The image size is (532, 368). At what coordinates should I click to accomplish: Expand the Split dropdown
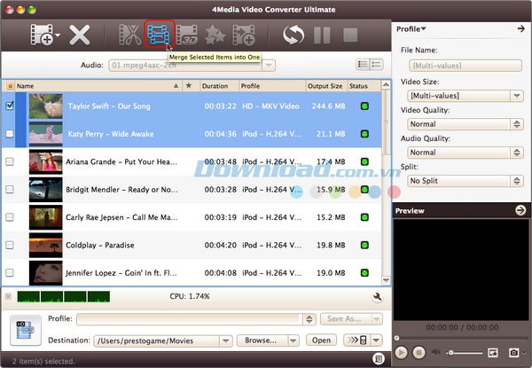(460, 181)
